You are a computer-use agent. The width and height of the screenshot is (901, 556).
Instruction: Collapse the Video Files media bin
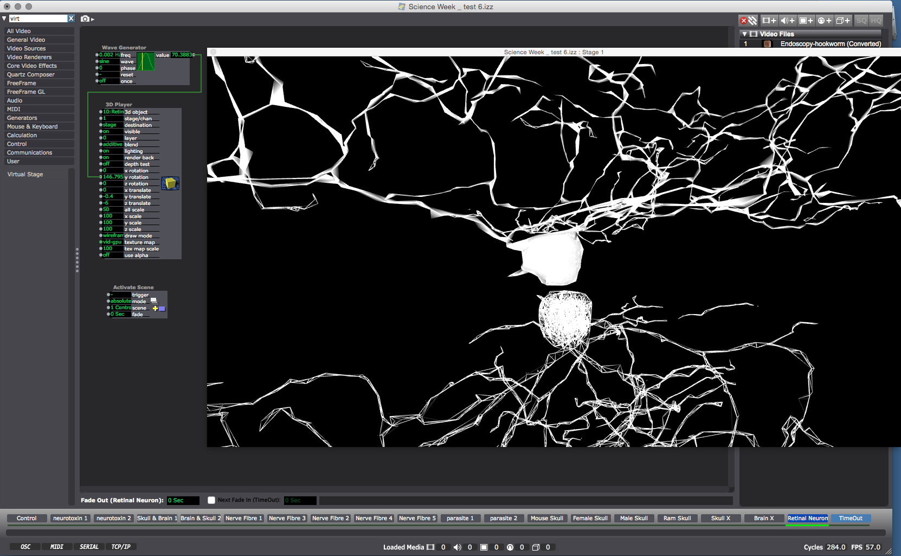[x=745, y=34]
